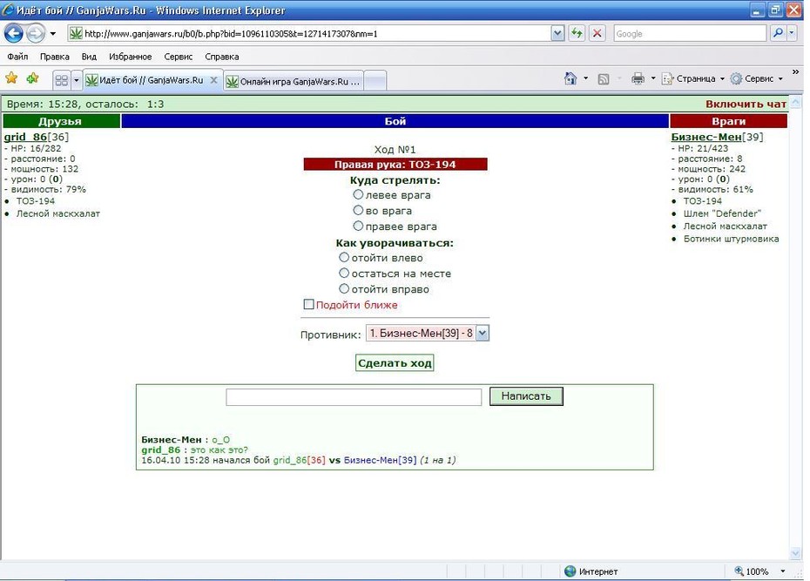The height and width of the screenshot is (581, 810).
Task: Open the Правка menu
Action: pos(54,57)
